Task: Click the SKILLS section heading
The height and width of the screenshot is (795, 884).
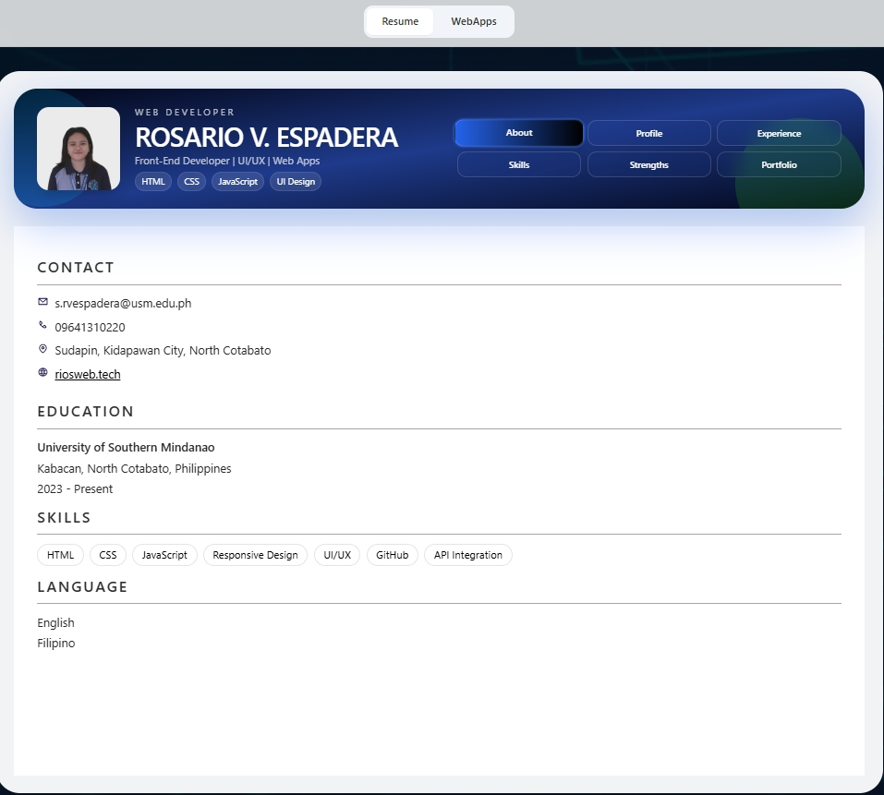Action: click(64, 518)
